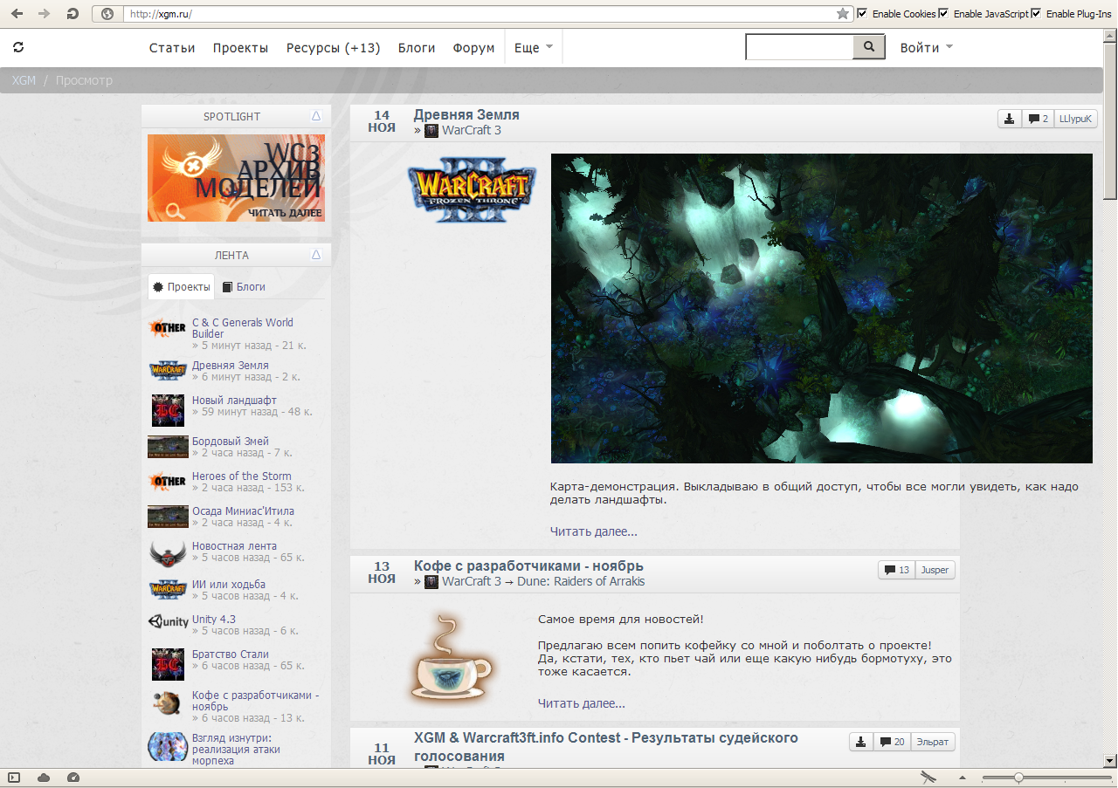This screenshot has width=1118, height=788.
Task: Collapse the Spotlight panel
Action: (316, 116)
